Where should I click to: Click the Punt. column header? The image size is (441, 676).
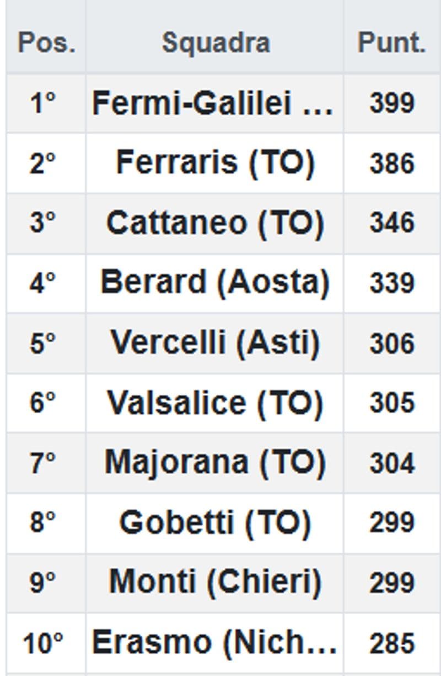(x=391, y=43)
